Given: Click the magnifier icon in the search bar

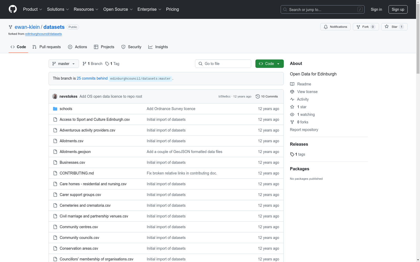Looking at the screenshot, I should point(285,9).
